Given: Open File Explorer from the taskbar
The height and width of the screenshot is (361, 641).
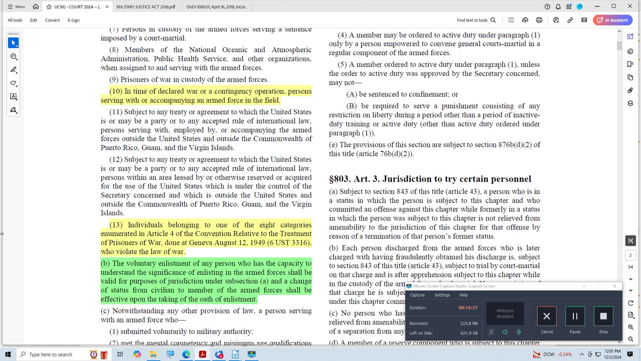Looking at the screenshot, I should (x=153, y=354).
